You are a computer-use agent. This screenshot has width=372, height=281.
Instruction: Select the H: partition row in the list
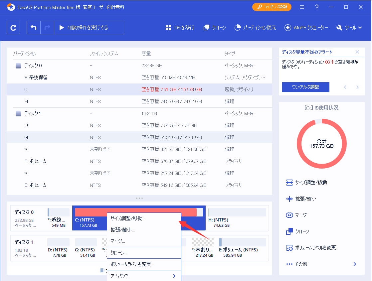(x=139, y=101)
